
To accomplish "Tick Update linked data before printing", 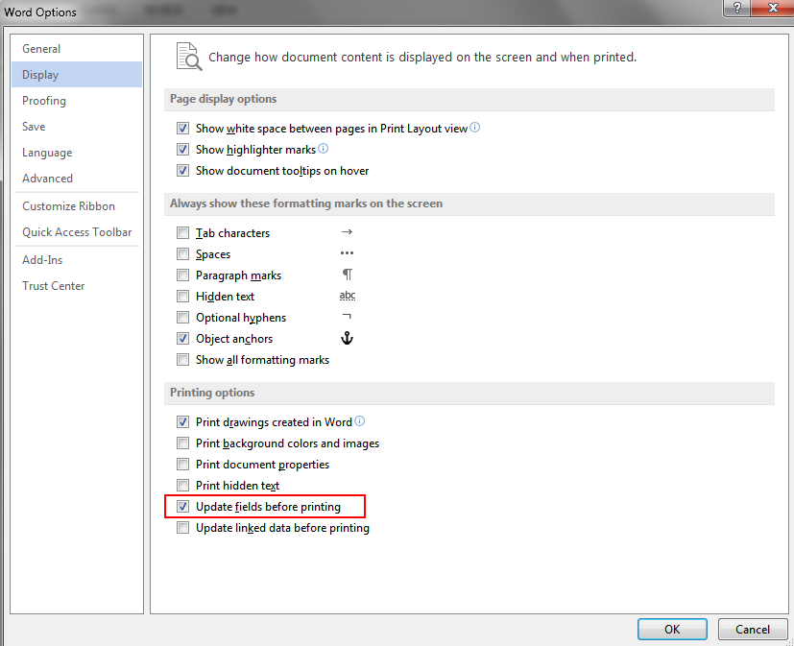I will tap(183, 528).
